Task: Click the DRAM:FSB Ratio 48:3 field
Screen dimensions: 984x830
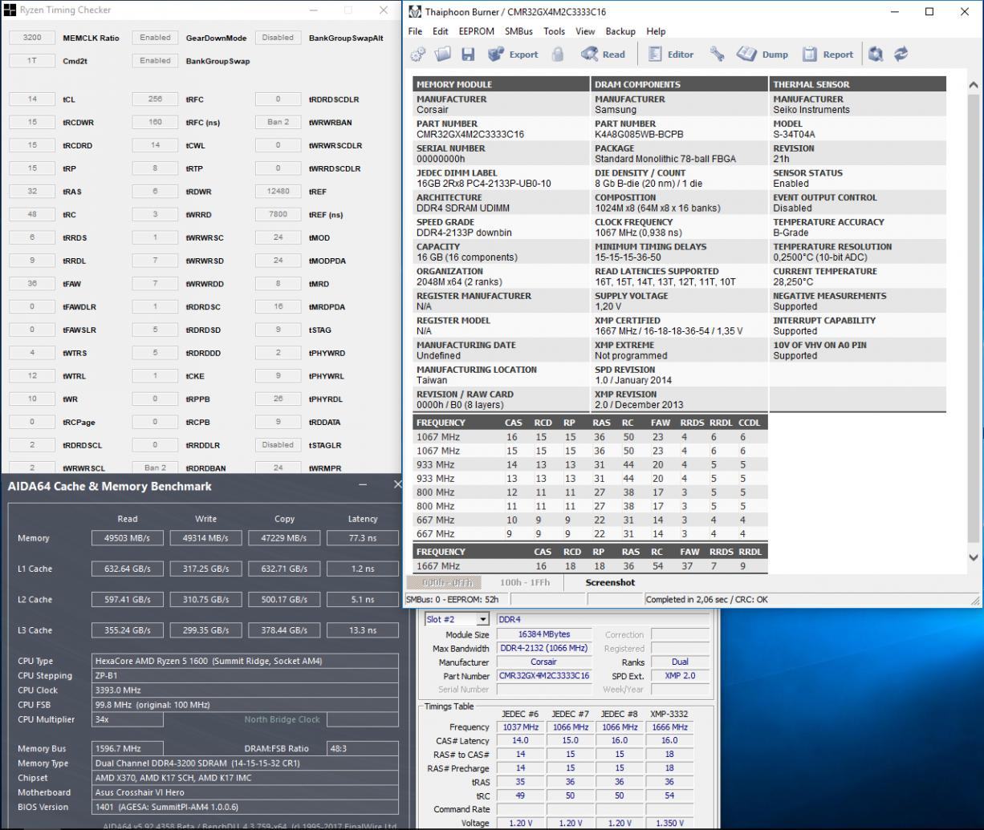Action: tap(363, 749)
